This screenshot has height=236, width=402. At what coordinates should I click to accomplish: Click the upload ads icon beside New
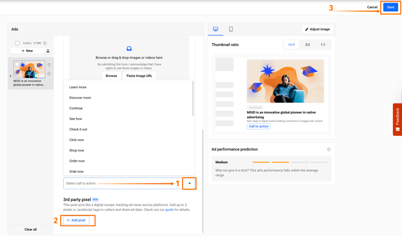click(x=48, y=51)
